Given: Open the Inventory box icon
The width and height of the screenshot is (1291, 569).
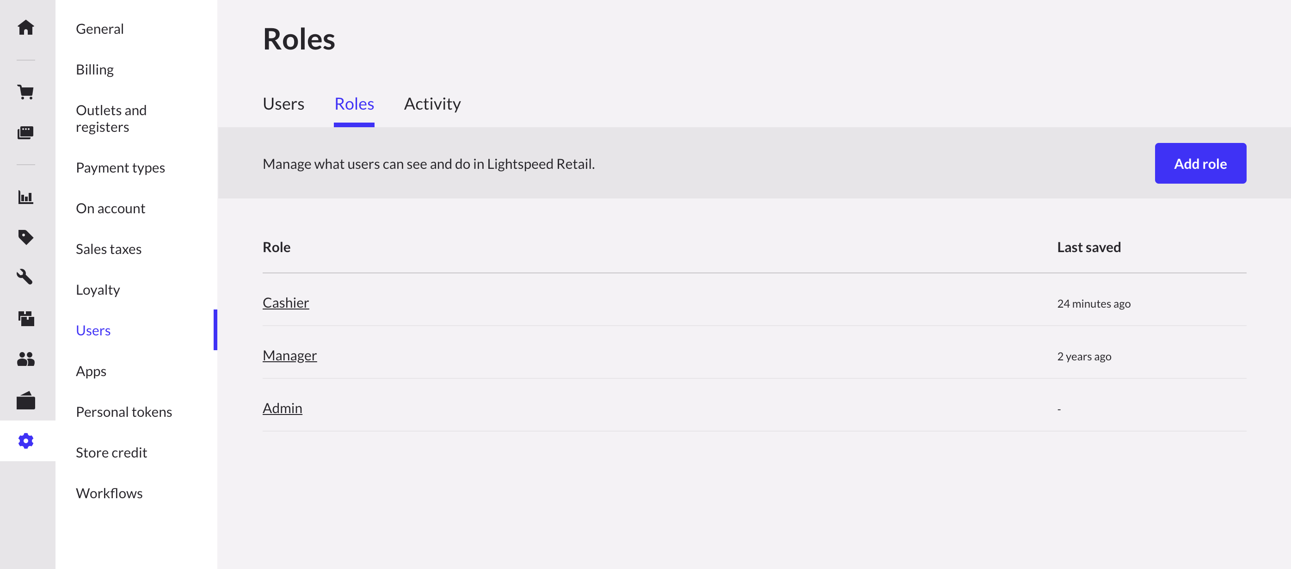Looking at the screenshot, I should tap(26, 319).
